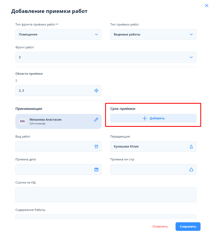Close the dialog with the X icon
Screen dimensions: 210x234
click(x=207, y=6)
